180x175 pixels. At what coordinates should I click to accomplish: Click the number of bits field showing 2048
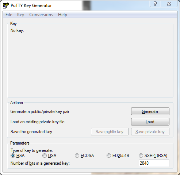pos(154,163)
